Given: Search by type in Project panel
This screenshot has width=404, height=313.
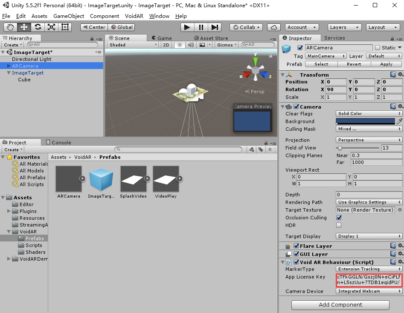Looking at the screenshot, I should click(x=252, y=149).
